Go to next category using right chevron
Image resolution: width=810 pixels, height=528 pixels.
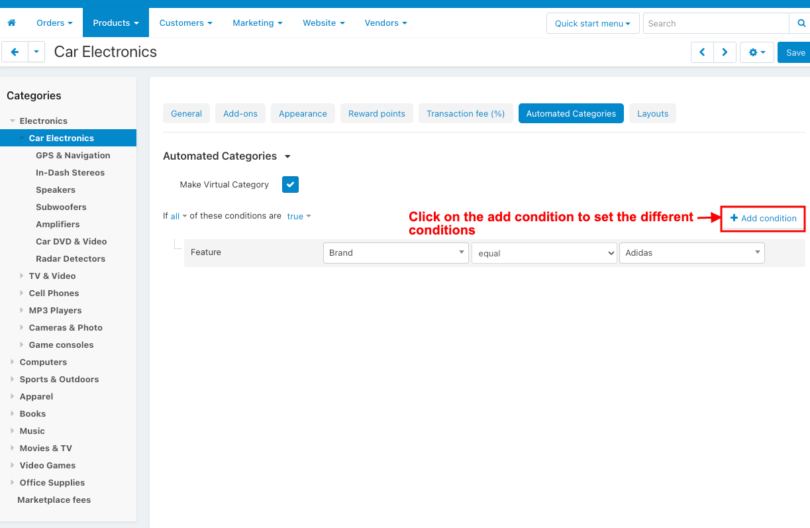pos(725,52)
